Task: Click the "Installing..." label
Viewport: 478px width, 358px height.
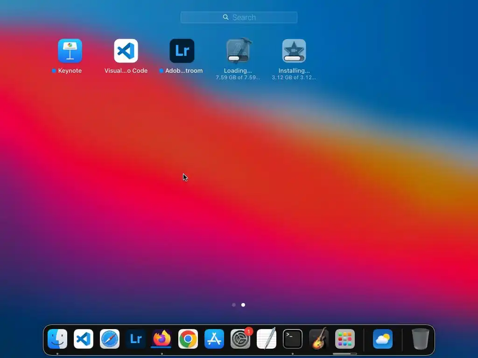Action: (294, 71)
